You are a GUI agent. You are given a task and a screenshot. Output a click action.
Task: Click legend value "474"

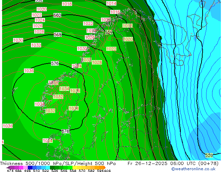(x=10, y=171)
